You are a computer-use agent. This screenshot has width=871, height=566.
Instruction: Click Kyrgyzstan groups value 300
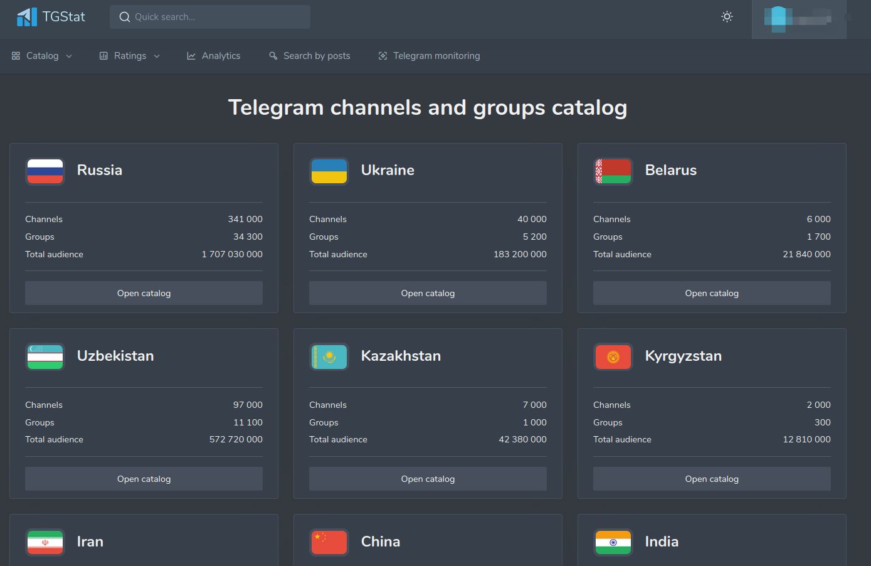tap(823, 422)
